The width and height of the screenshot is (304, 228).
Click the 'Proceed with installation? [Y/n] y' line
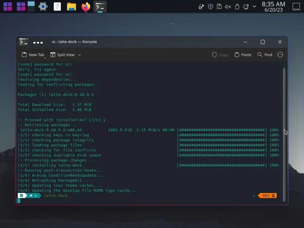click(x=62, y=120)
